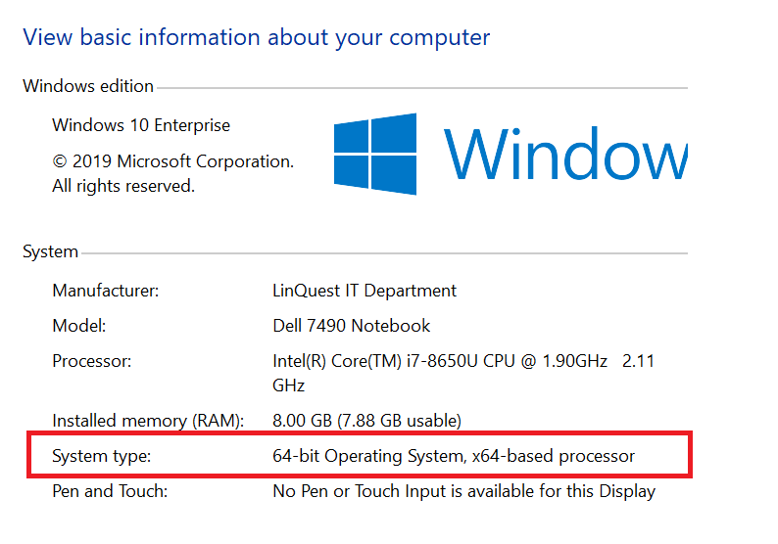Click the Manufacturer label
The height and width of the screenshot is (544, 778).
click(x=106, y=291)
